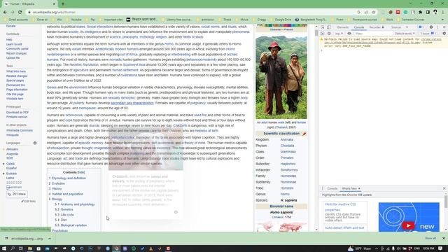Screen dimensions: 448x252
Task: Close the Human - Wikipedia tab
Action: [54, 4]
